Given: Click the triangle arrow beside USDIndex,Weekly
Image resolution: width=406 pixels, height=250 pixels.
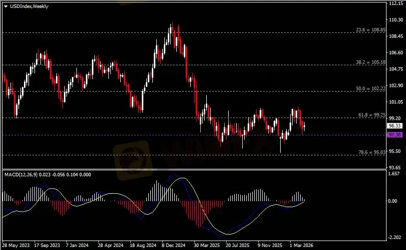Looking at the screenshot, I should (x=5, y=5).
